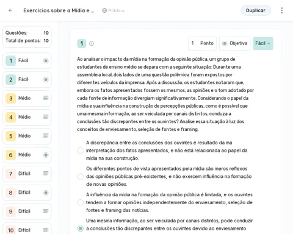Image resolution: width=293 pixels, height=234 pixels.
Task: Open the Fácil difficulty dropdown
Action: tap(263, 43)
